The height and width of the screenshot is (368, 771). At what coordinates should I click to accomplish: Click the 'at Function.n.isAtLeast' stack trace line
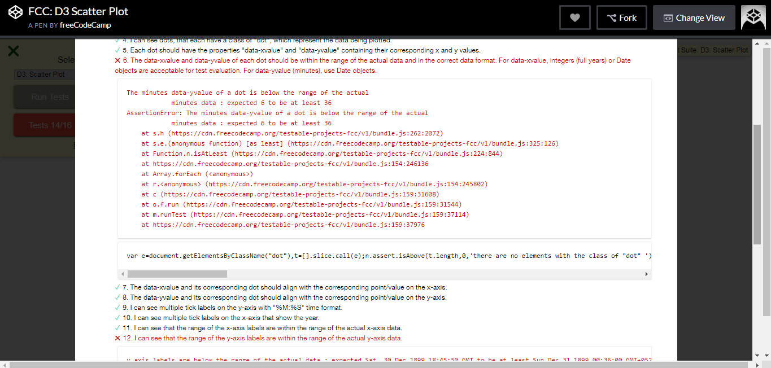coord(322,154)
